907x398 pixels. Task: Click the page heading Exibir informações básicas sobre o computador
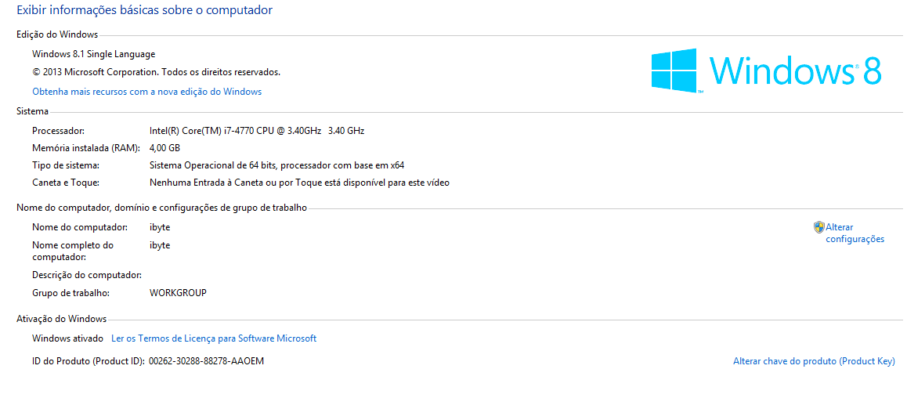pos(145,10)
